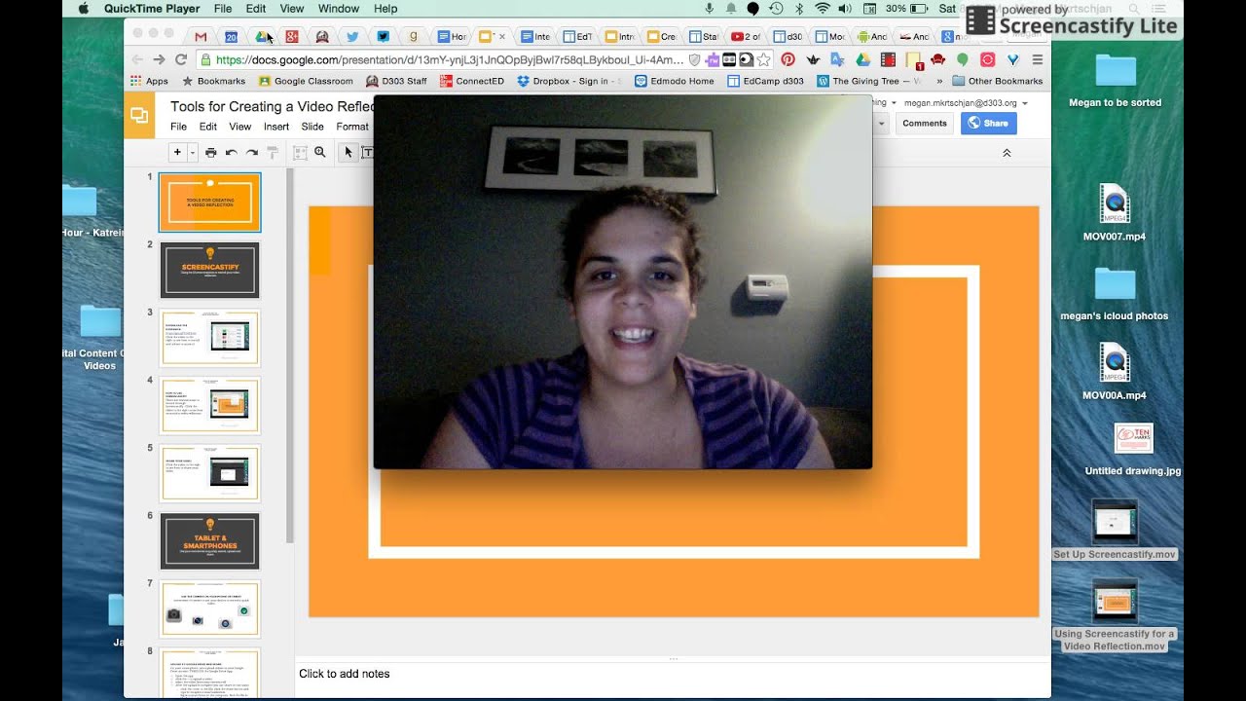
Task: Select the text box tool
Action: pyautogui.click(x=367, y=152)
